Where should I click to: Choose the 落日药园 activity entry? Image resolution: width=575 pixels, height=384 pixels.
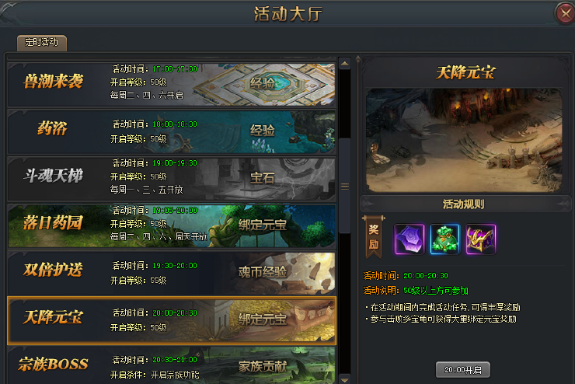coord(171,226)
